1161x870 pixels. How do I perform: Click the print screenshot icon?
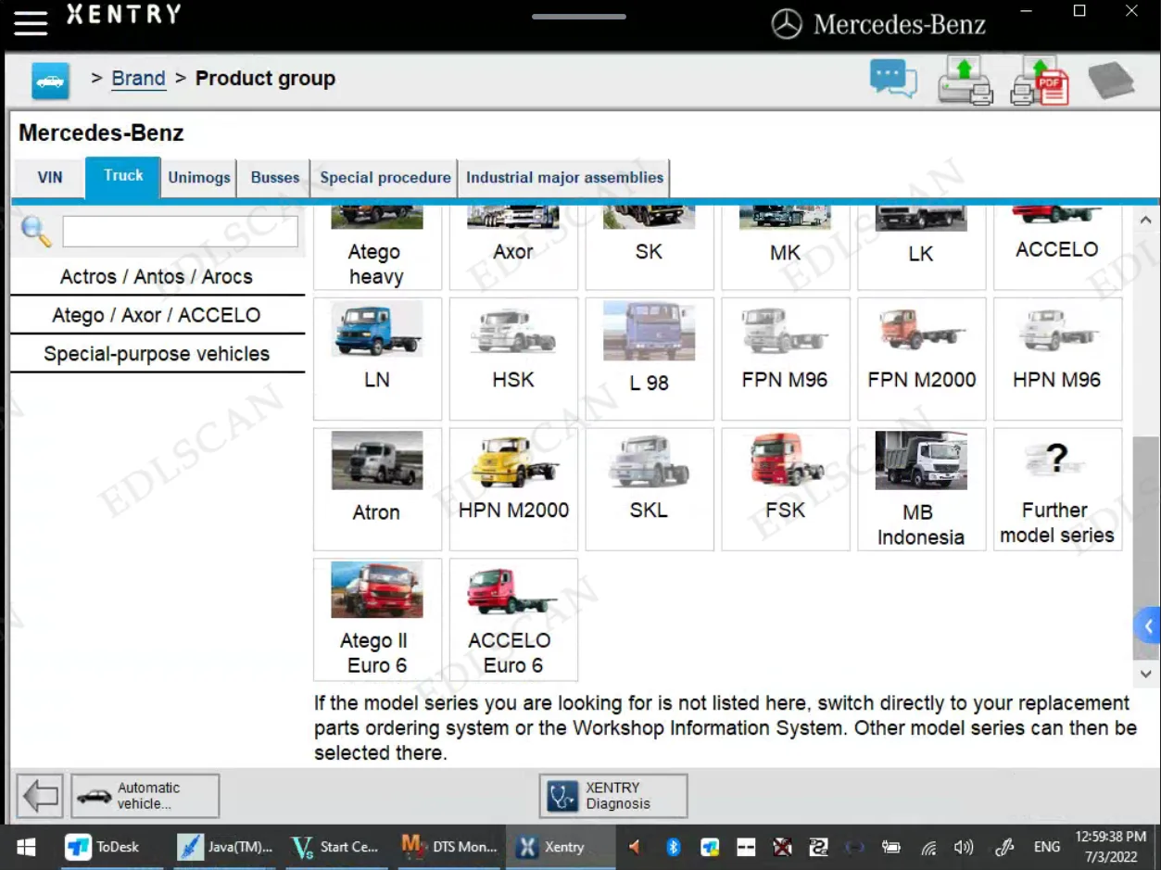(x=965, y=80)
